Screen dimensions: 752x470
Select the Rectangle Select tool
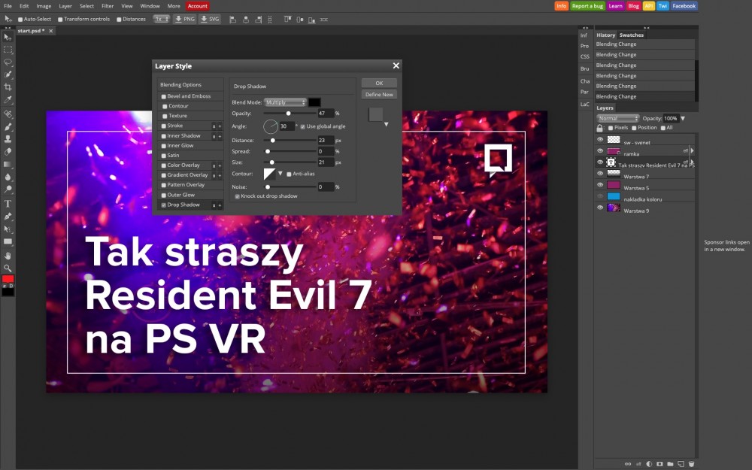pos(8,50)
